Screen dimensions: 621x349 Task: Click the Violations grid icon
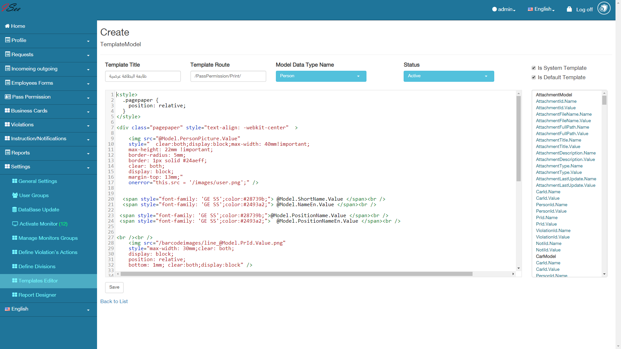(7, 124)
